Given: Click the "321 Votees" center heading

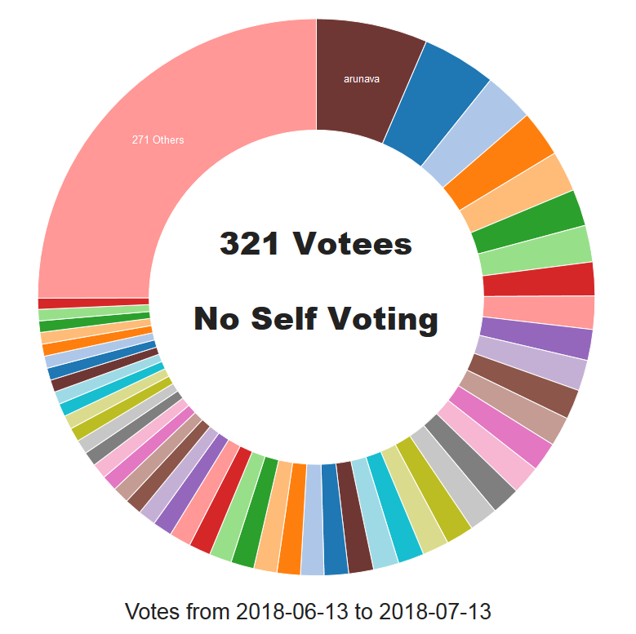Looking at the screenshot, I should [x=316, y=244].
